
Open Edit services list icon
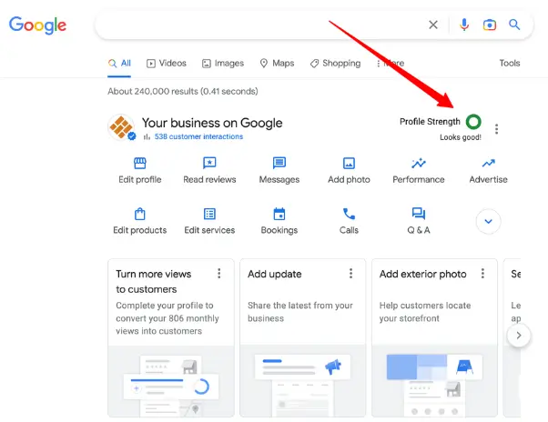coord(209,214)
